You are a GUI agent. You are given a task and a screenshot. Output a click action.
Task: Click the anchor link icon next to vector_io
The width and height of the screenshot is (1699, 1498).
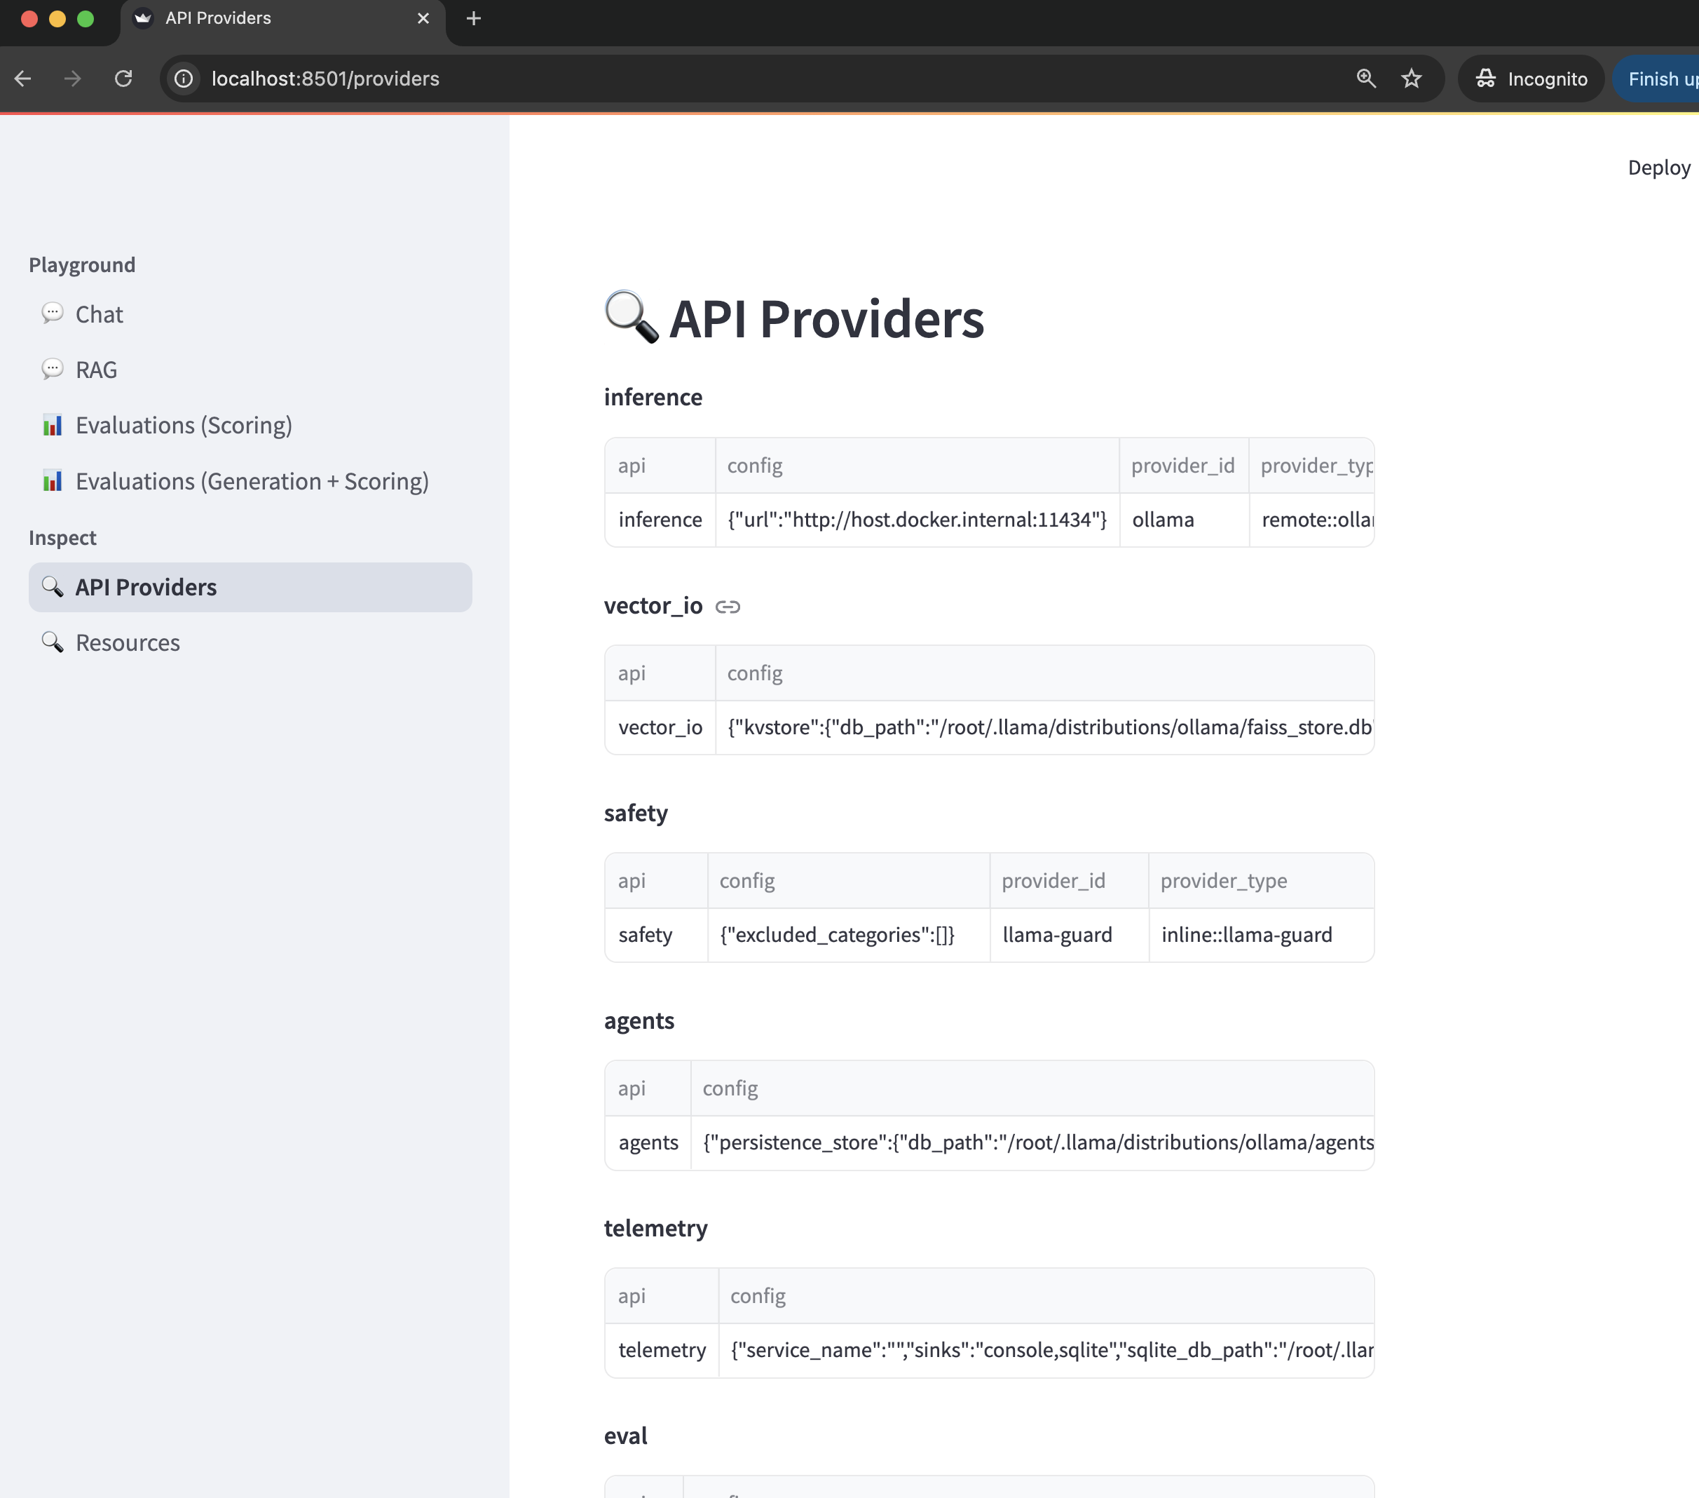tap(728, 607)
